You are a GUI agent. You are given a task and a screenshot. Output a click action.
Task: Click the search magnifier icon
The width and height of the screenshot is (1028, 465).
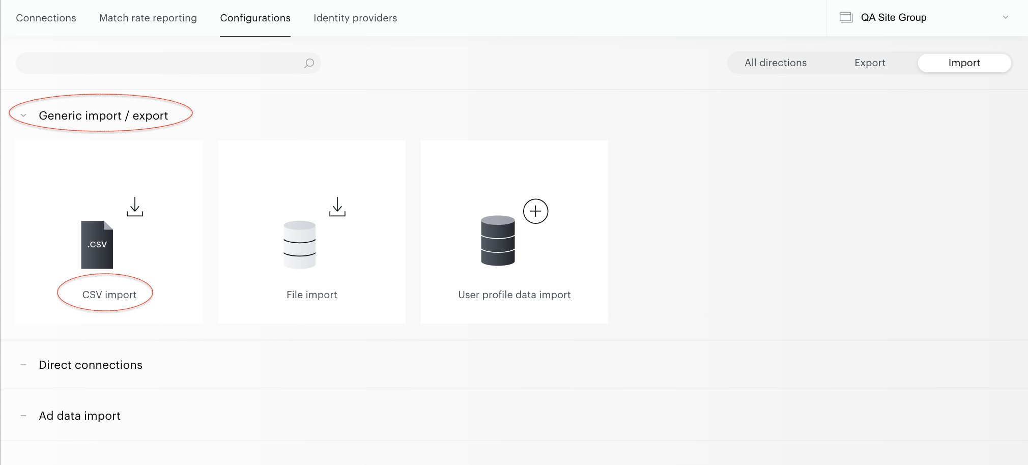coord(309,63)
